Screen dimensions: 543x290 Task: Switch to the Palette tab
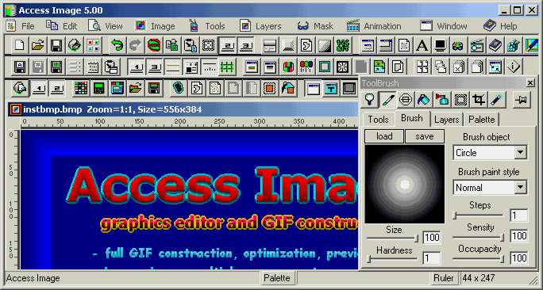coord(481,120)
